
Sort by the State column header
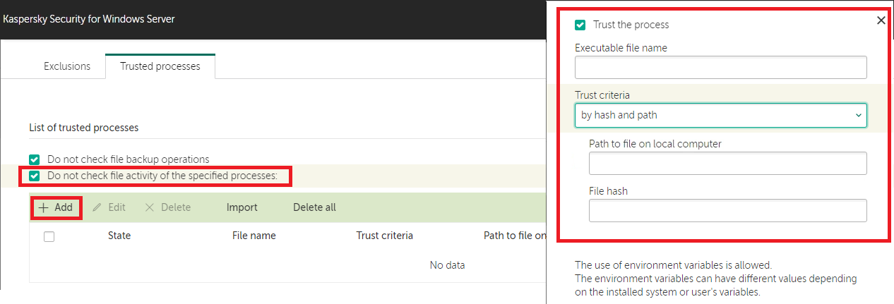click(119, 236)
